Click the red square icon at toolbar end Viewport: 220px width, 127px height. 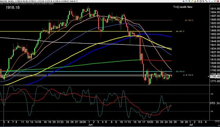tap(218, 1)
